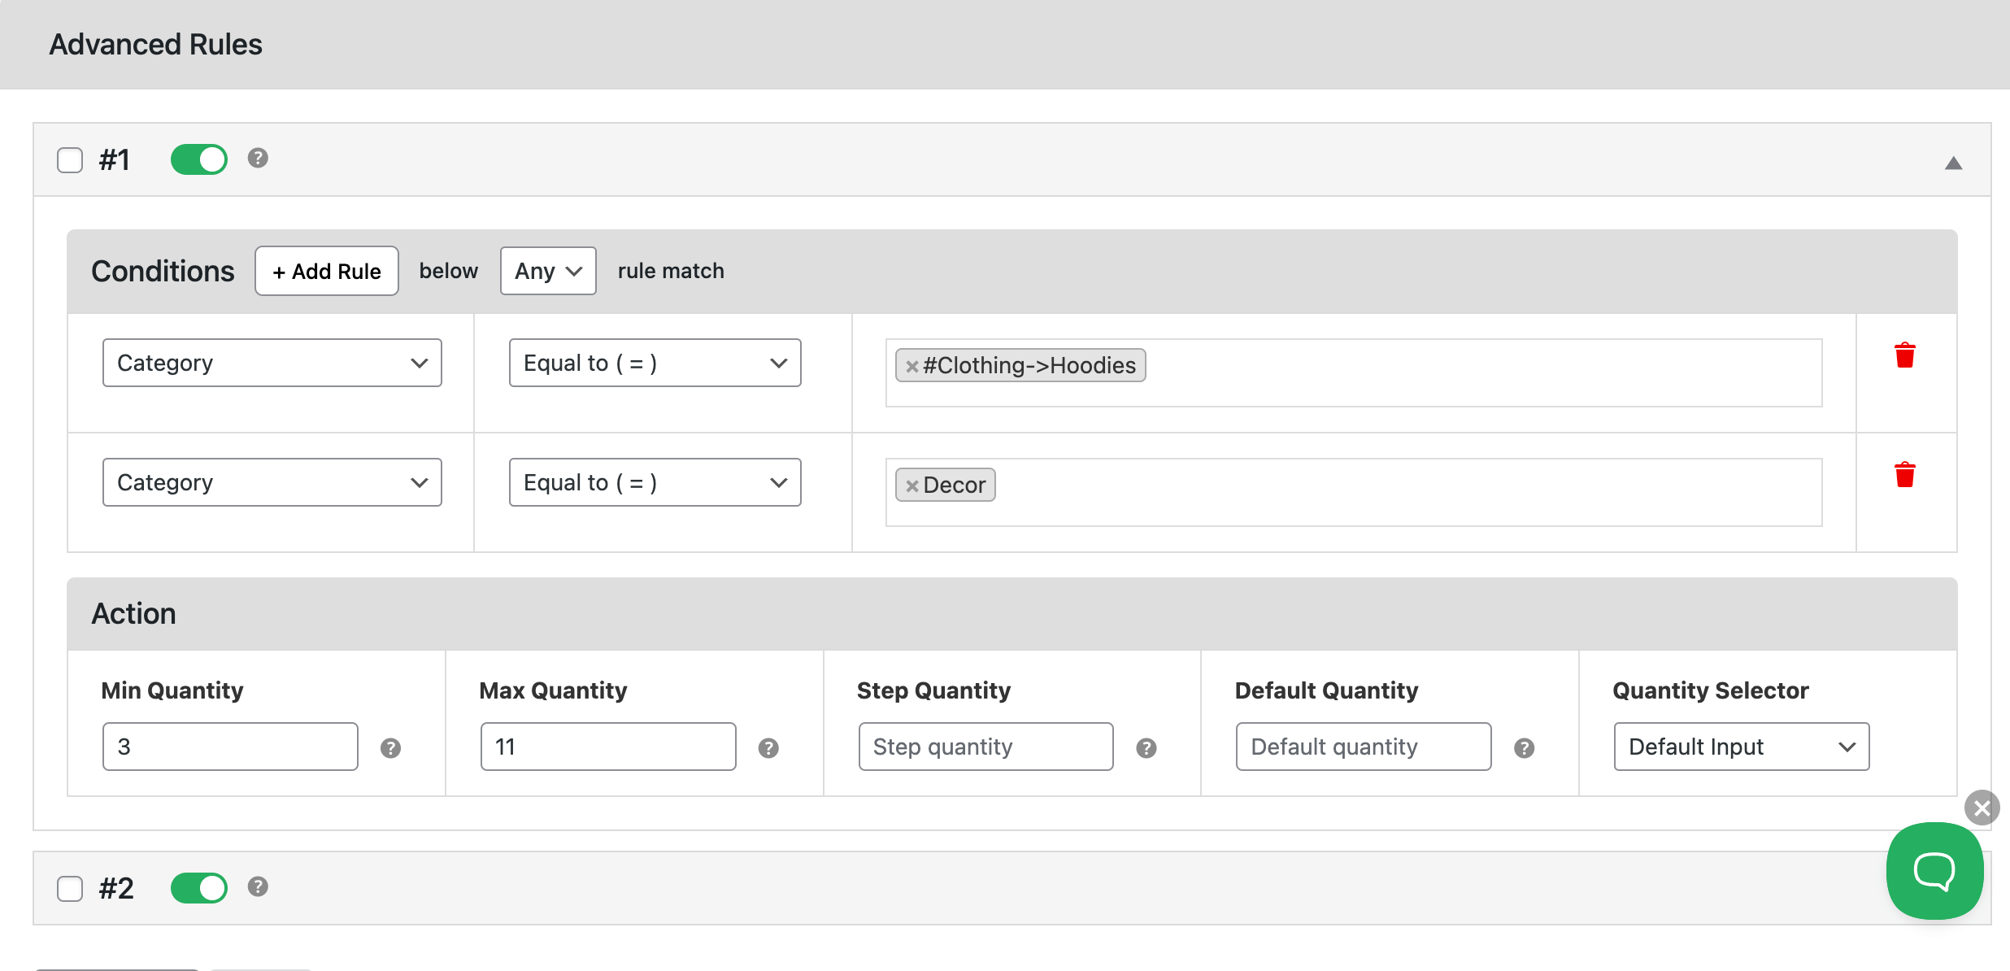This screenshot has width=2010, height=971.
Task: Remove the #Clothing->Hoodies tag
Action: (x=912, y=366)
